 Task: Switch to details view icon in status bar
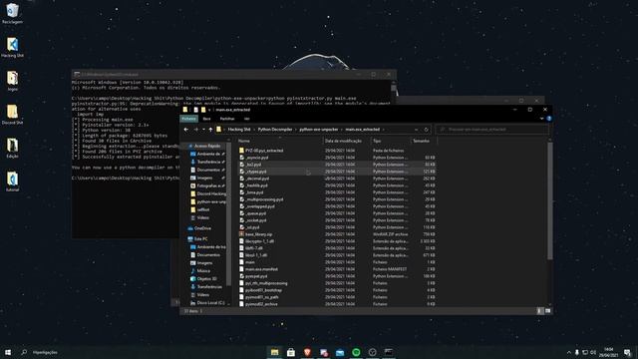539,311
